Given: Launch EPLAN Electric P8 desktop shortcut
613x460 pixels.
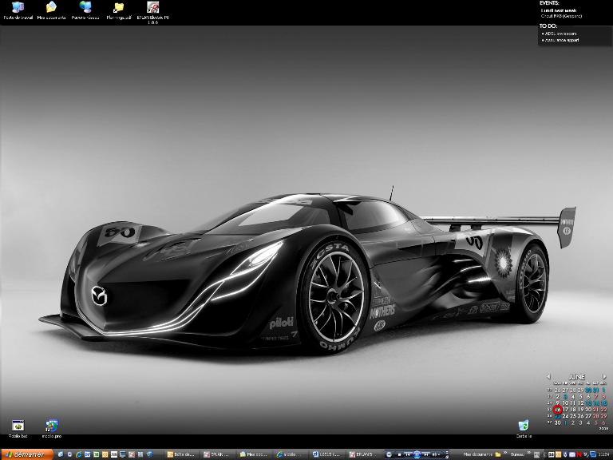Looking at the screenshot, I should [x=153, y=13].
